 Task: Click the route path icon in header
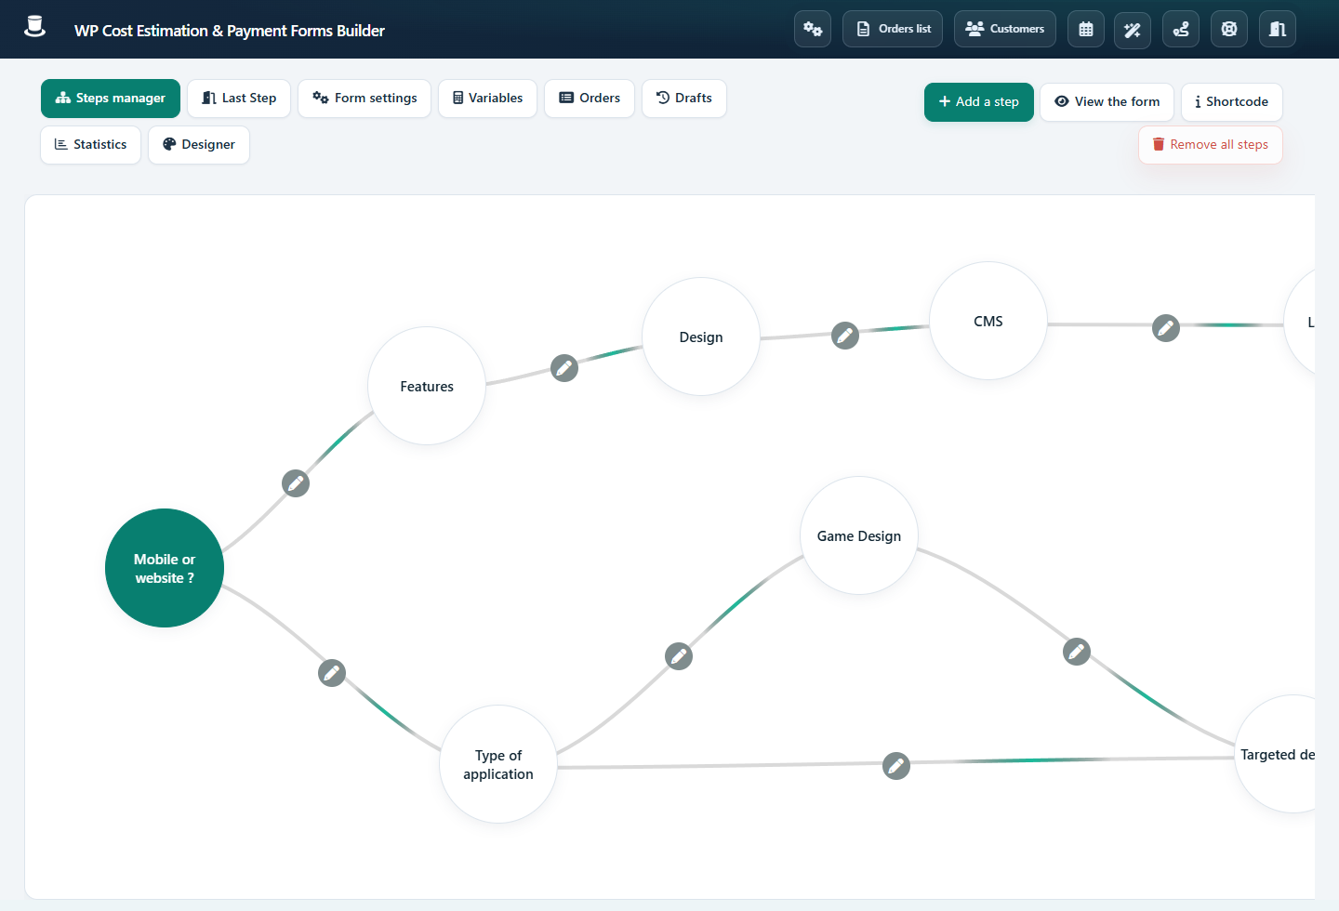[x=1181, y=29]
